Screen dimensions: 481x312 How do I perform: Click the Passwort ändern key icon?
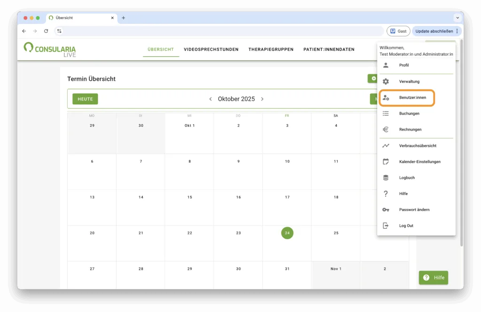pyautogui.click(x=386, y=210)
